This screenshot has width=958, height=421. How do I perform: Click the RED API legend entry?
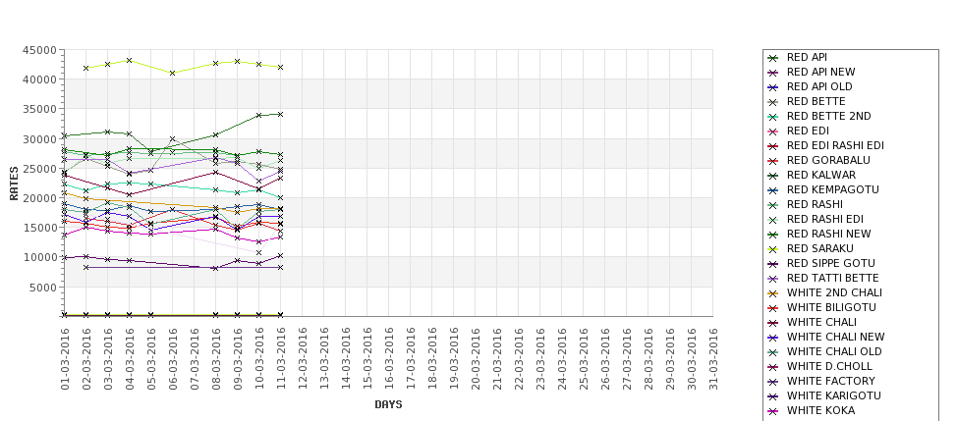pyautogui.click(x=807, y=57)
